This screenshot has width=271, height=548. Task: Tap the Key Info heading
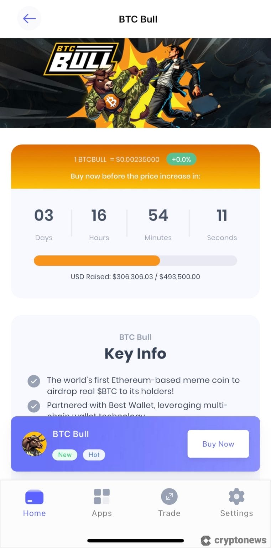pyautogui.click(x=135, y=354)
